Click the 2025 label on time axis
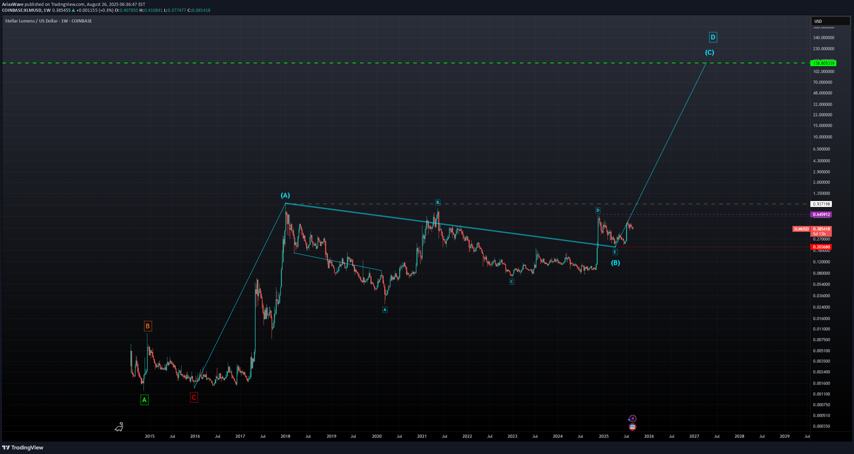 coord(604,436)
